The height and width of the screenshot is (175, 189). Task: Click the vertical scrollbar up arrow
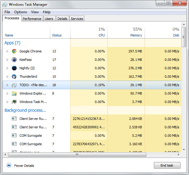(184, 24)
